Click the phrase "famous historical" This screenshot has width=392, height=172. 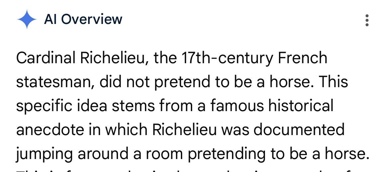click(272, 105)
